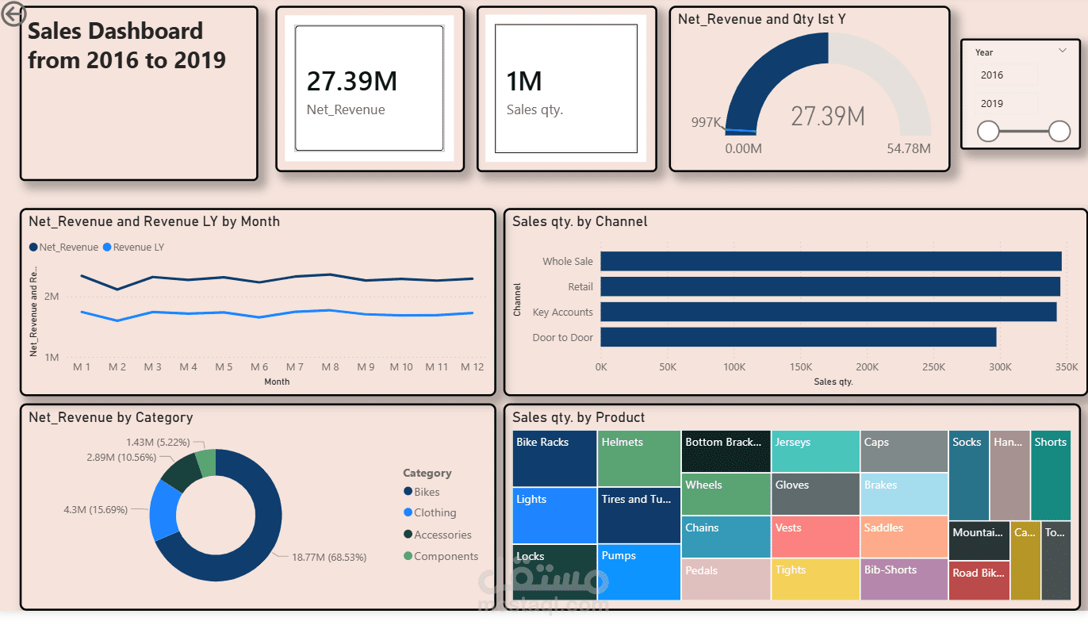This screenshot has height=629, width=1088.
Task: Select the Door to Door bar
Action: [x=793, y=337]
